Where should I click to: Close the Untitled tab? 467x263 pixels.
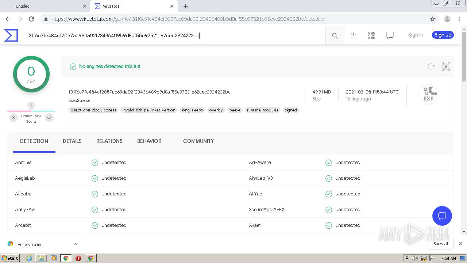click(85, 6)
